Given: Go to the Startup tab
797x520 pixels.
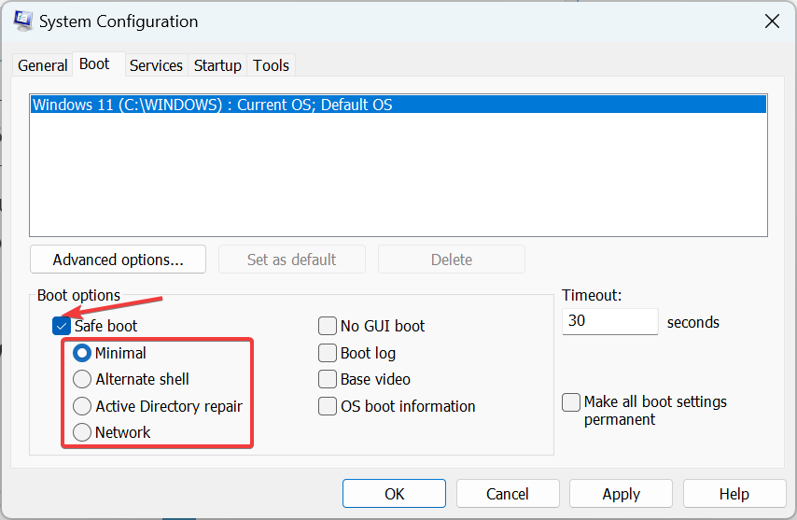Looking at the screenshot, I should (x=217, y=65).
